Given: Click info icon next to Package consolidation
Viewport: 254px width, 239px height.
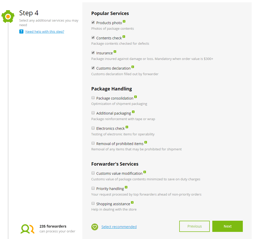Looking at the screenshot, I should coord(136,97).
